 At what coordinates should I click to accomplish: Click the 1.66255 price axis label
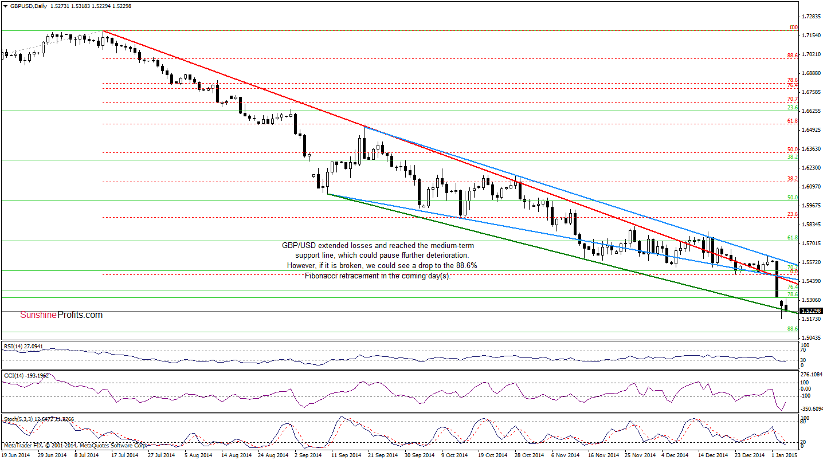[812, 111]
